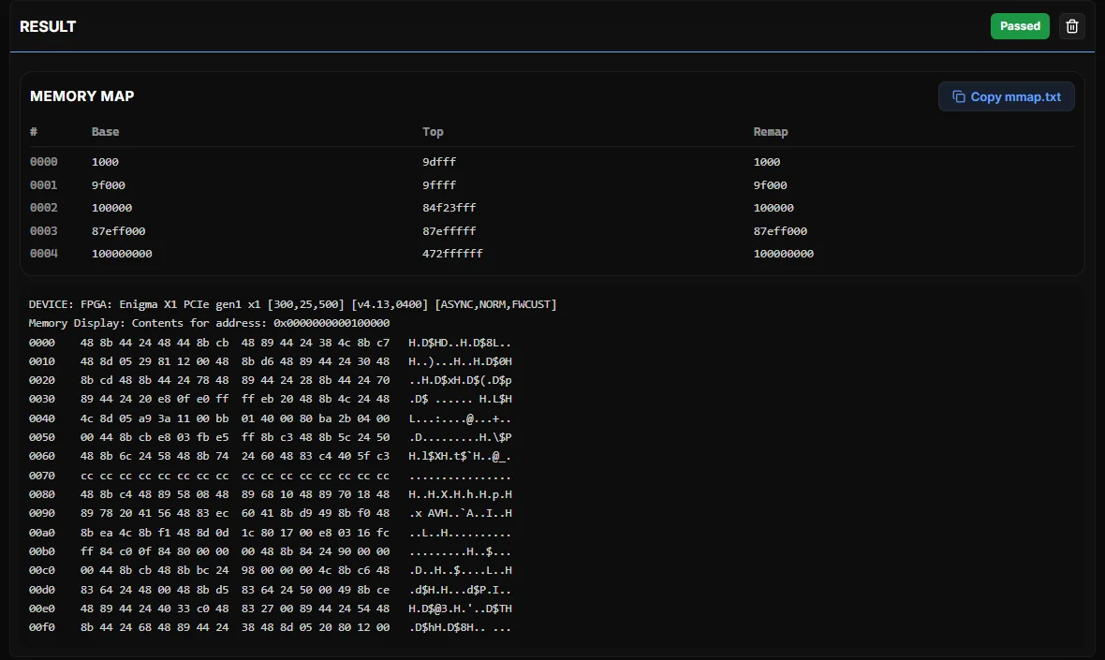Click the Memory Display address line

pyautogui.click(x=209, y=323)
